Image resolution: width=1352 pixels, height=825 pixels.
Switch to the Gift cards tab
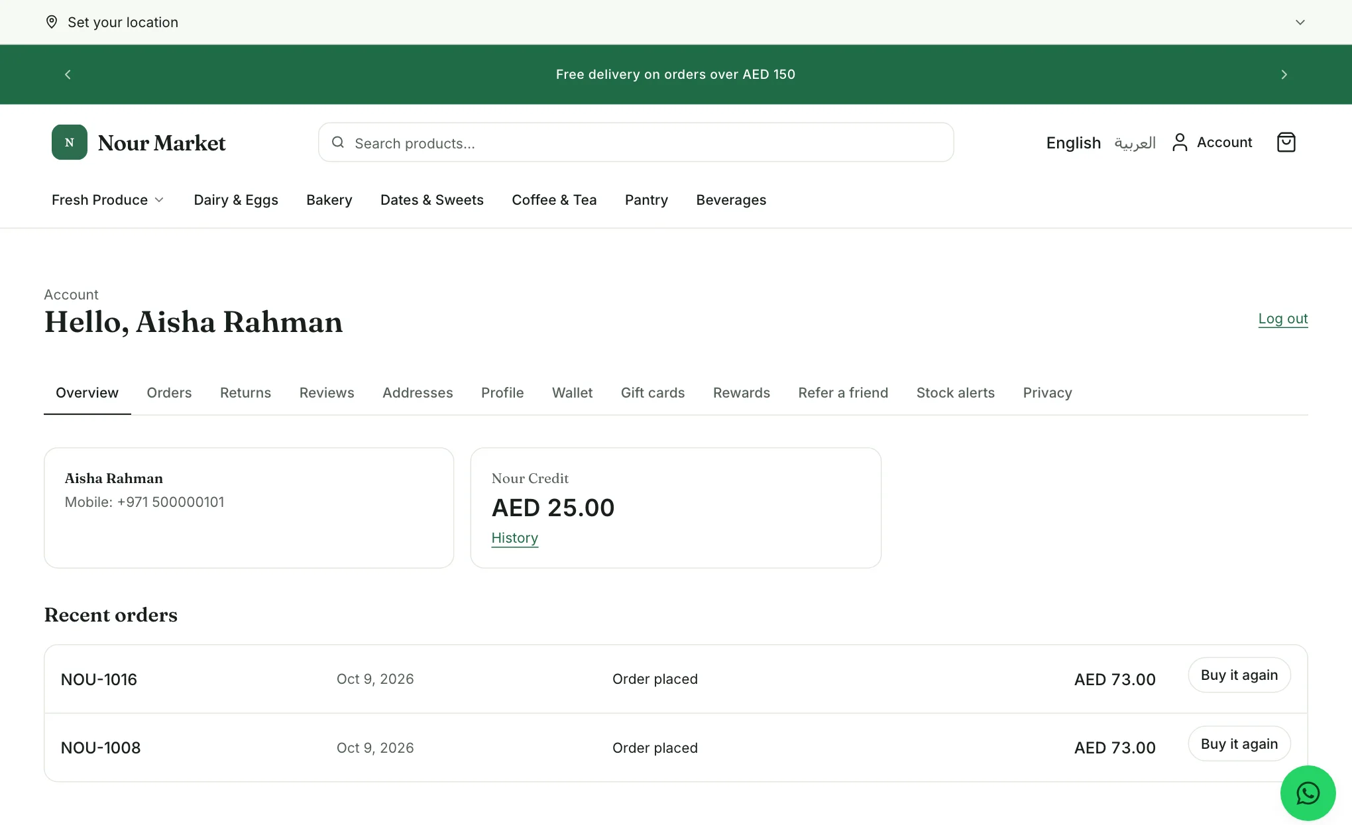coord(653,393)
